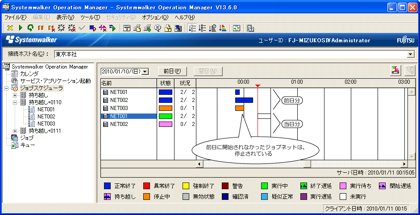Click the green status swatch of highlighted NET001
420x215 pixels.
pyautogui.click(x=166, y=116)
